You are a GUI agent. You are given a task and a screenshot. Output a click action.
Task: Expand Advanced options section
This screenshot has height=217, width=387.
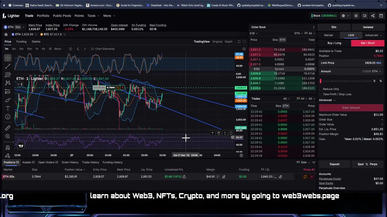327,100
